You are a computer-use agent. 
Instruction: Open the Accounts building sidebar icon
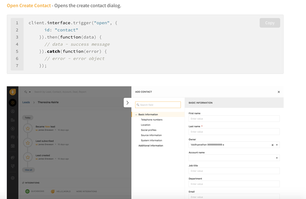click(13, 120)
